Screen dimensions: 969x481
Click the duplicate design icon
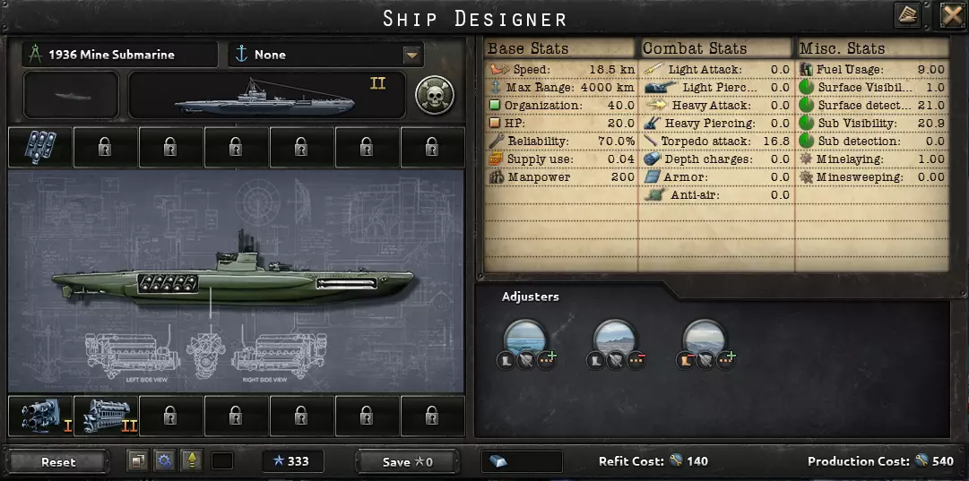click(137, 461)
